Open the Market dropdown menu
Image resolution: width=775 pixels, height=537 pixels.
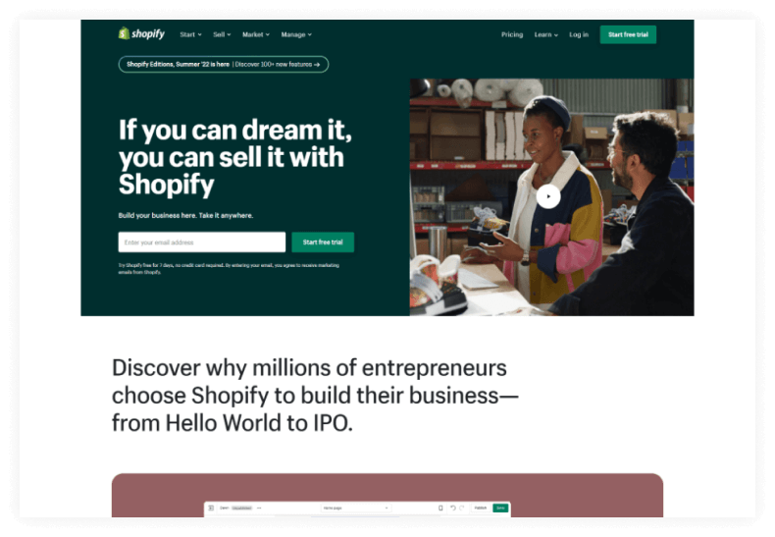[256, 34]
